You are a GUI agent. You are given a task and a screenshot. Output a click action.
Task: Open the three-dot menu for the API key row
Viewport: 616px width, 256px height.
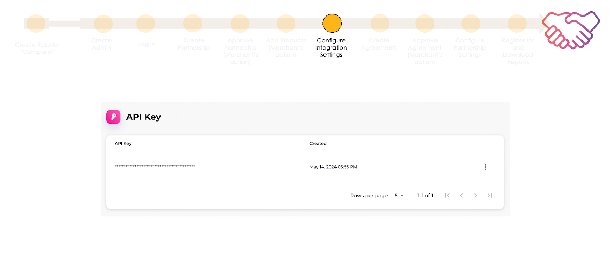[x=485, y=167]
